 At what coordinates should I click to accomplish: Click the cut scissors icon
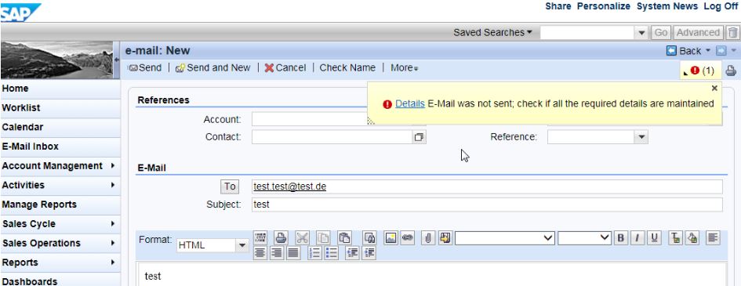tap(302, 238)
